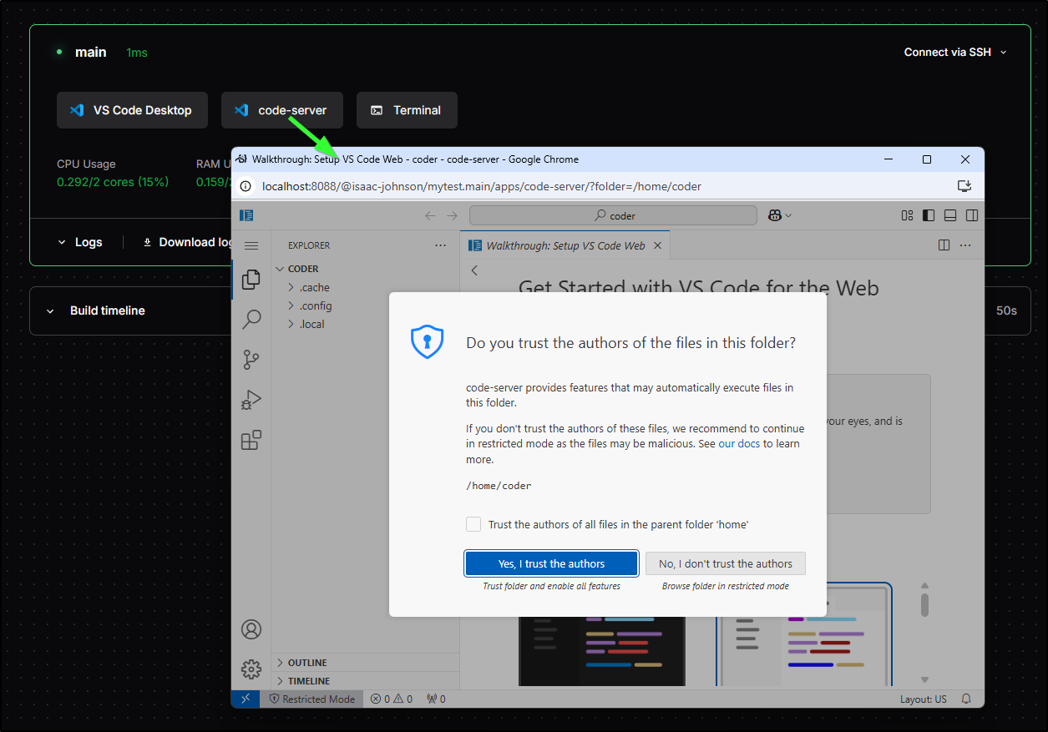Click the scrollbar up arrow in walkthrough
The width and height of the screenshot is (1048, 732).
(924, 586)
